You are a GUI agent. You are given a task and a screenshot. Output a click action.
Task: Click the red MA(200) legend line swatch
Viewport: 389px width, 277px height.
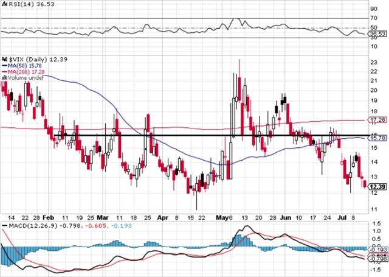[x=4, y=71]
